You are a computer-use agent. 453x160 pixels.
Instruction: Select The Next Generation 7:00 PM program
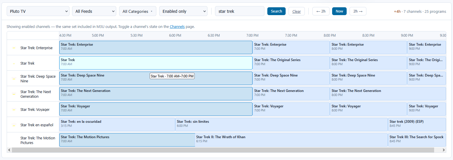[291, 94]
